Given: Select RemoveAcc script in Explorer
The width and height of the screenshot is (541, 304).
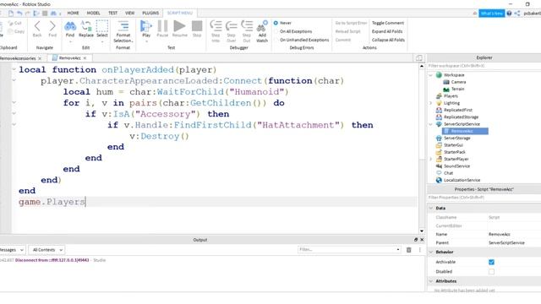Looking at the screenshot, I should tap(465, 131).
